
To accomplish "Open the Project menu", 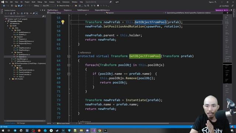I will pos(27,2).
